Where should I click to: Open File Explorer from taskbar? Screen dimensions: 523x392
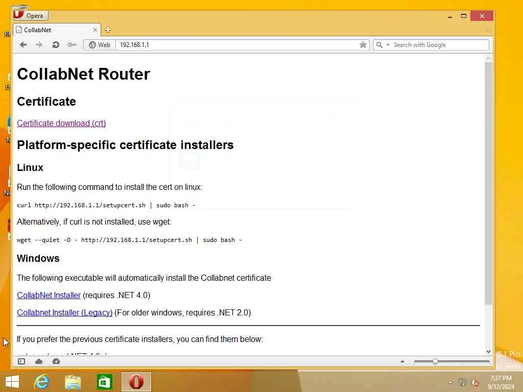73,382
